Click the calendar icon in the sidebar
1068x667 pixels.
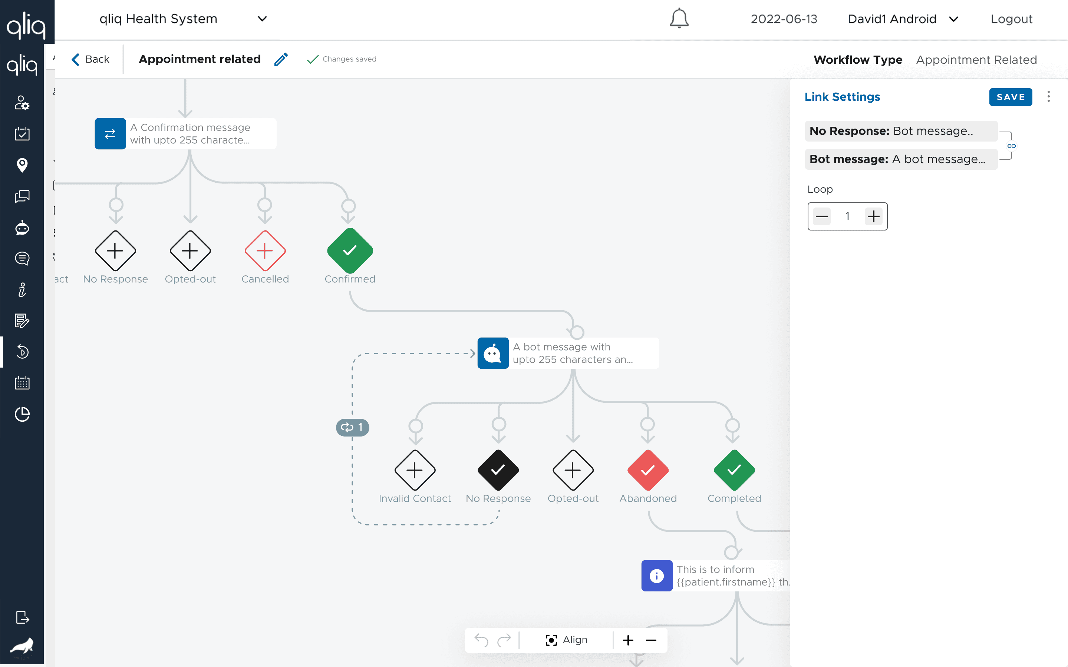click(22, 383)
